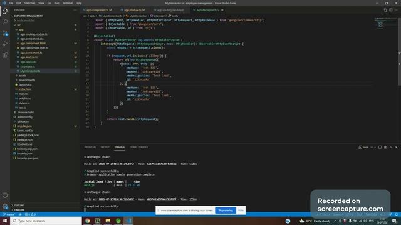
Task: Close the terminal panel with the X icon
Action: (396, 147)
